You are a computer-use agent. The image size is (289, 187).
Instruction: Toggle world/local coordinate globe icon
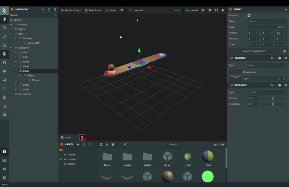[x=4, y=54]
